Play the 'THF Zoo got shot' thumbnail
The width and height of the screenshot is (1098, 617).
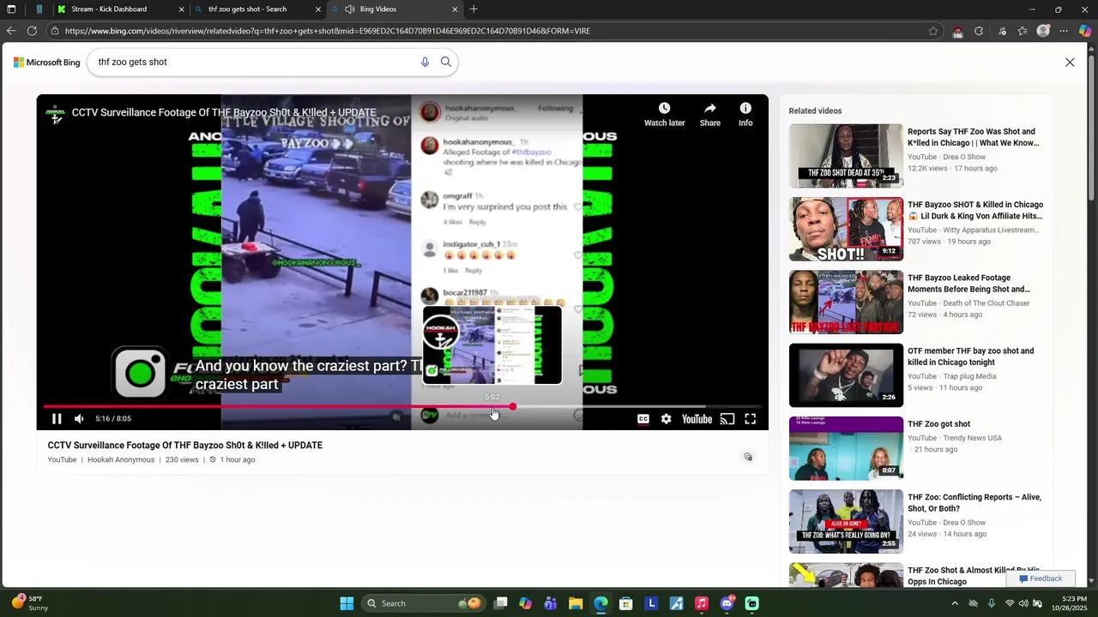846,448
